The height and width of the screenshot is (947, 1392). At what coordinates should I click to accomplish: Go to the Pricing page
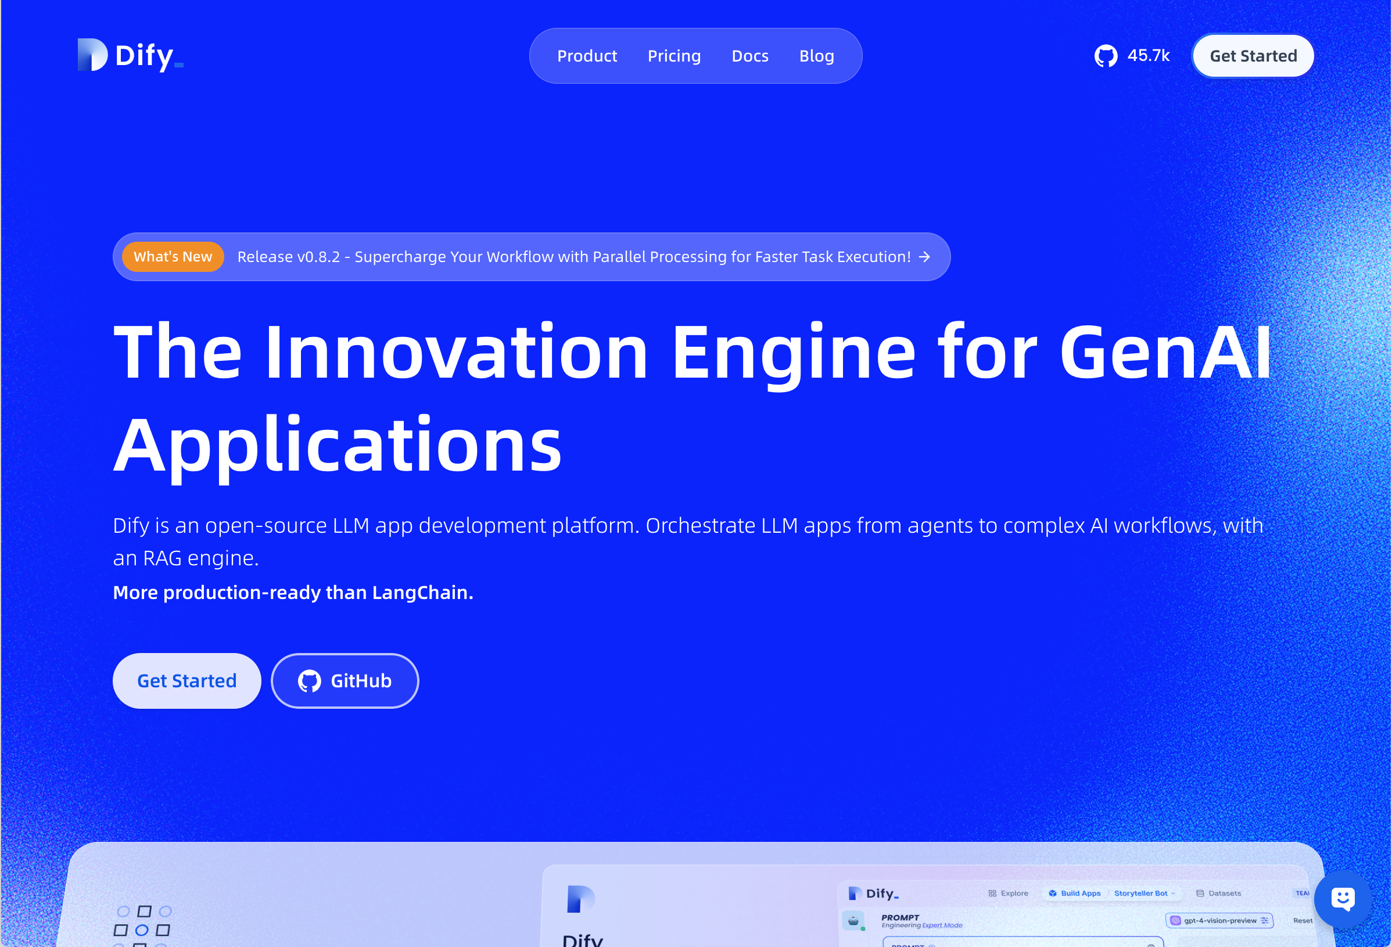coord(674,56)
